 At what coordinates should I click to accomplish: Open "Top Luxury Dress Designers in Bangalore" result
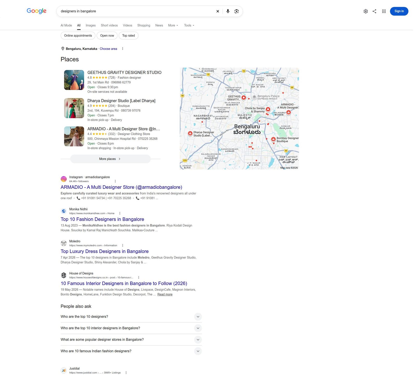tap(105, 251)
